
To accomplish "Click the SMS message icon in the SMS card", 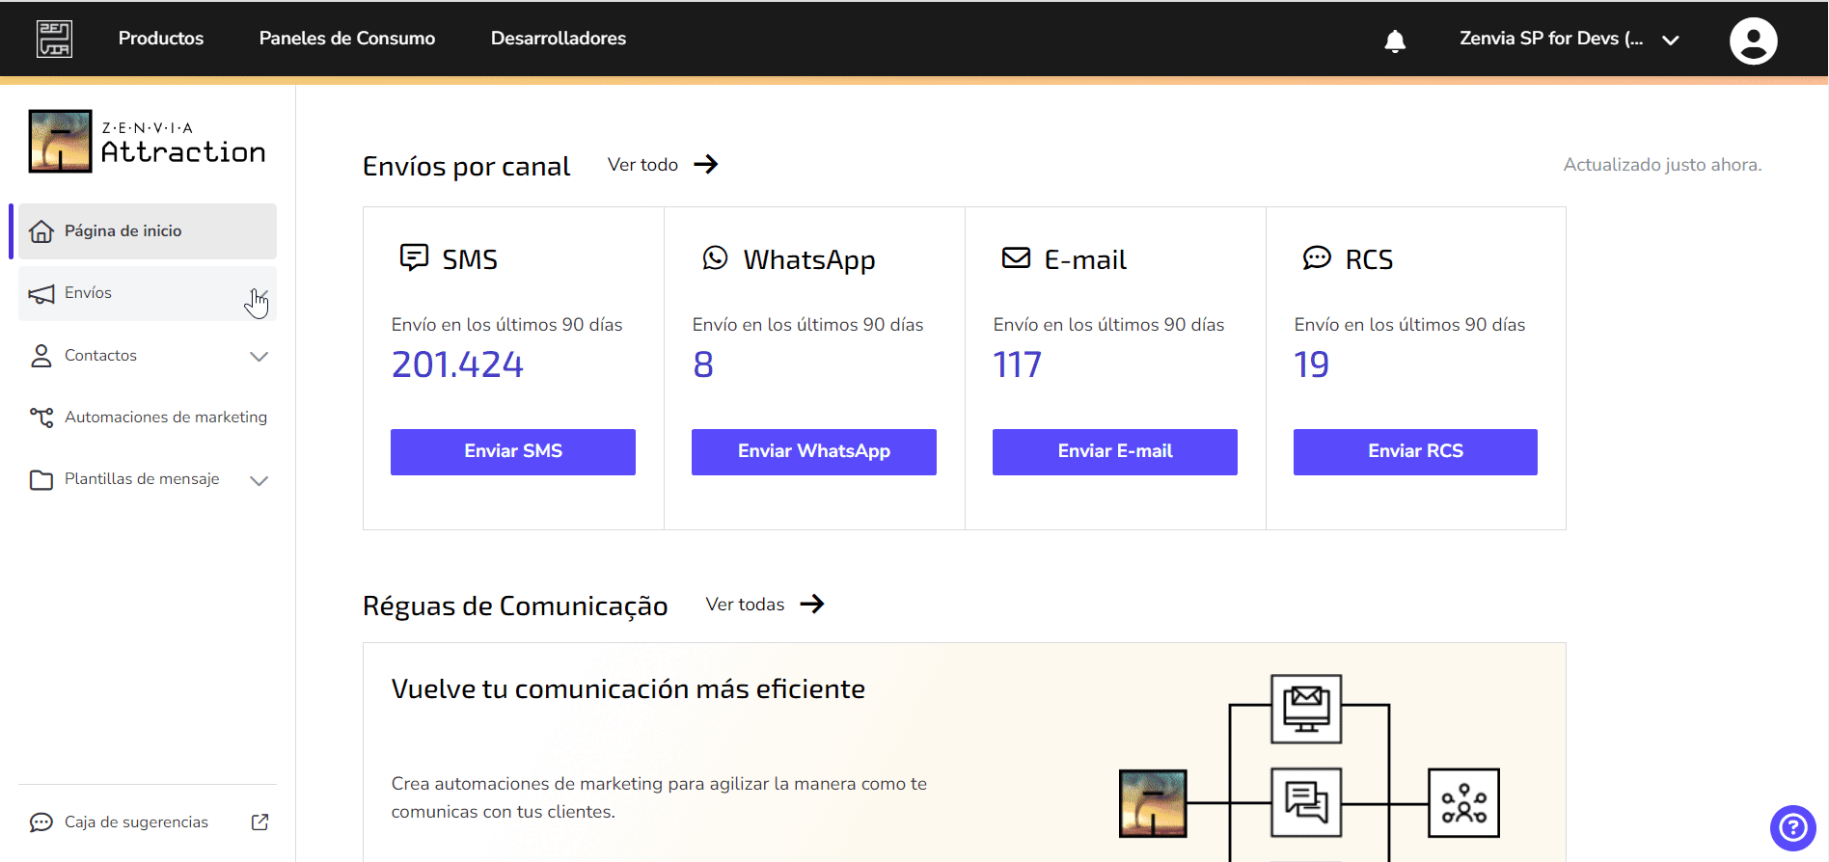I will 414,257.
